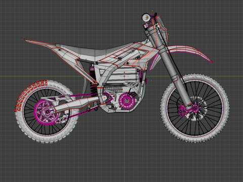This screenshot has height=182, width=243.
Task: Select the magenta front brake caliper
Action: (x=182, y=110)
